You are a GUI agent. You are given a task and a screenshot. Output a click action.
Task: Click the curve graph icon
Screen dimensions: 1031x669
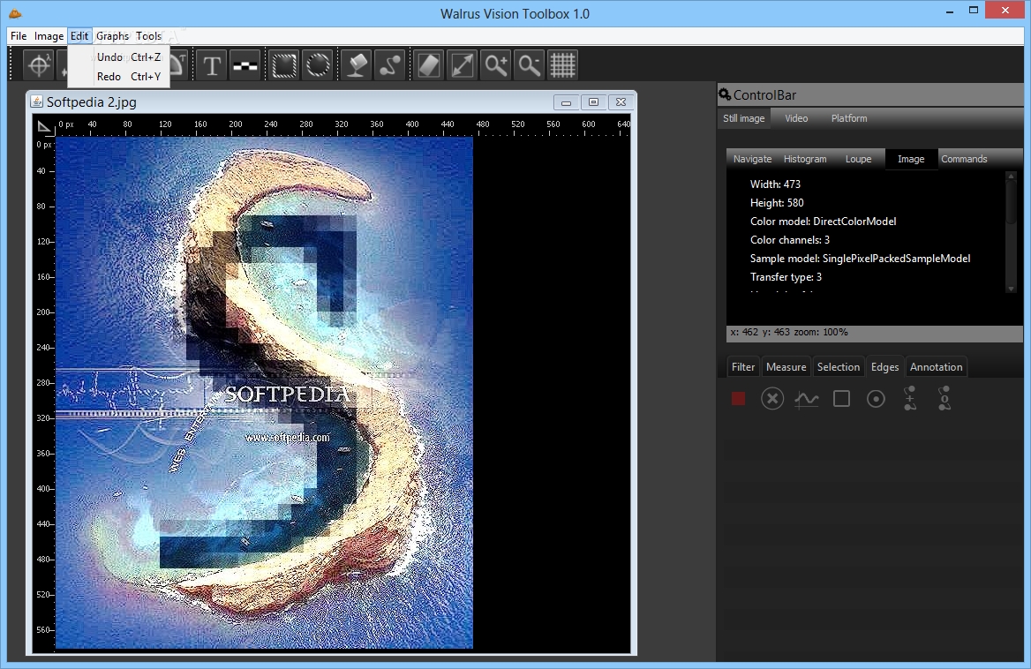coord(807,399)
